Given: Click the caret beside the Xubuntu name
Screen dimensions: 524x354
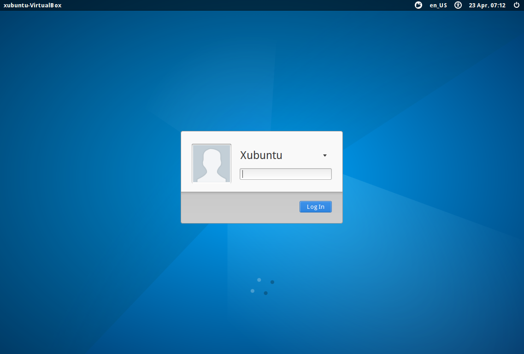Looking at the screenshot, I should [324, 155].
